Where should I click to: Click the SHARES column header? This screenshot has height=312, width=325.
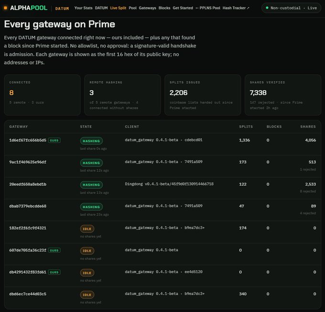coord(308,127)
